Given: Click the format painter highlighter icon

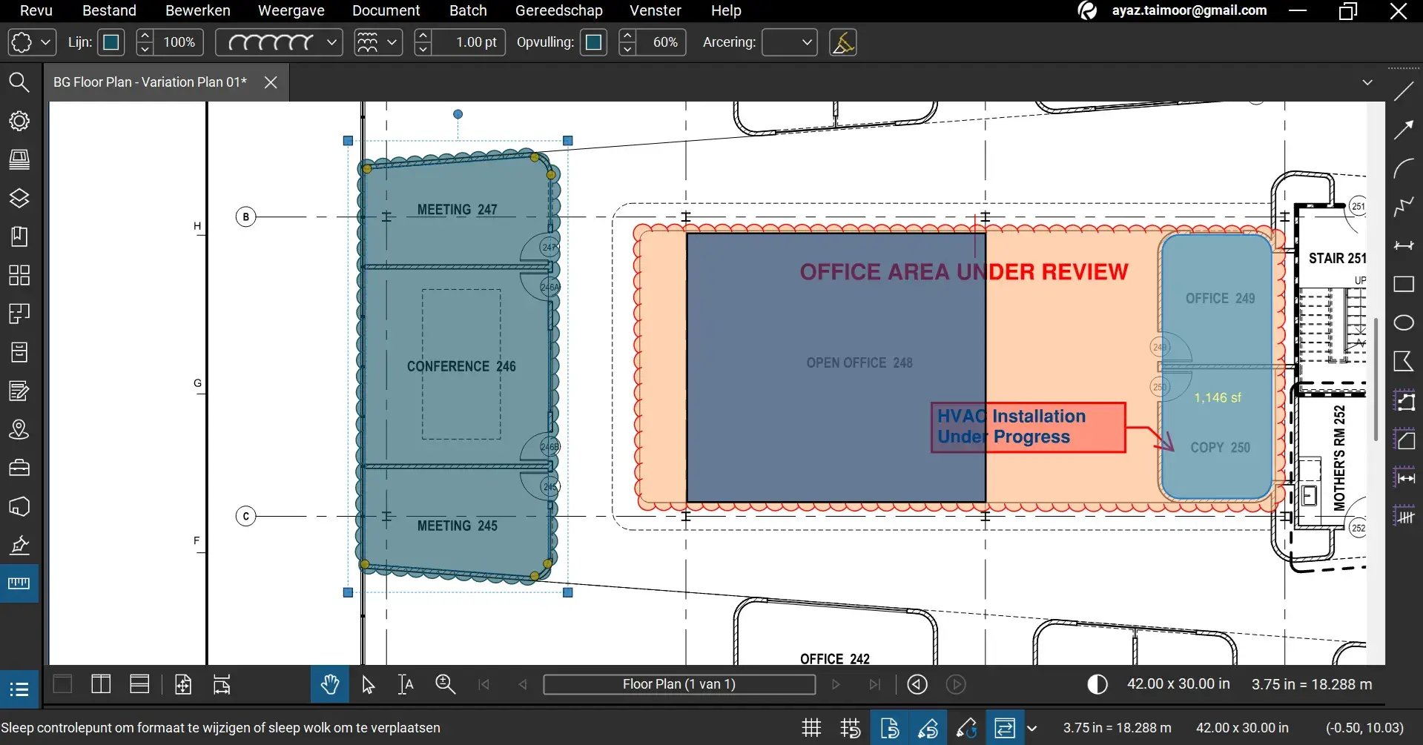Looking at the screenshot, I should (843, 43).
